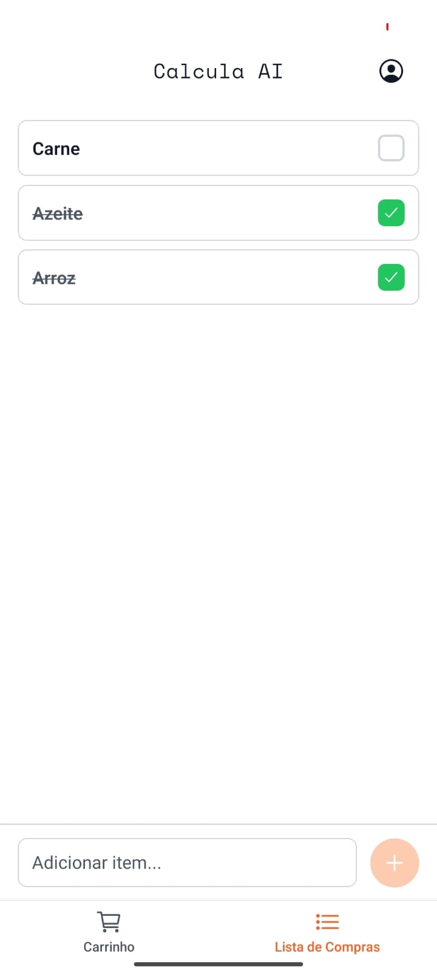Select the crossed-out Arroz item
437x973 pixels.
click(182, 277)
